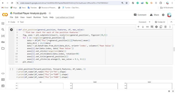
Task: Star the Footbal Player Analysis notebook
Action: click(x=50, y=13)
